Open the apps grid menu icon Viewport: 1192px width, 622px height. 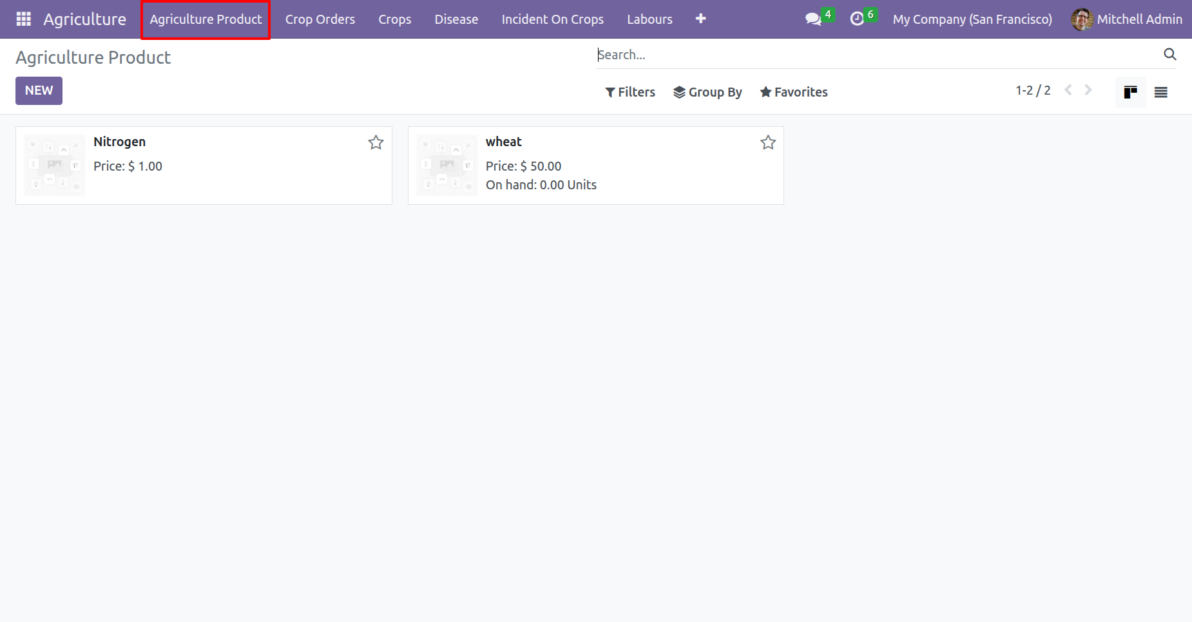point(24,19)
